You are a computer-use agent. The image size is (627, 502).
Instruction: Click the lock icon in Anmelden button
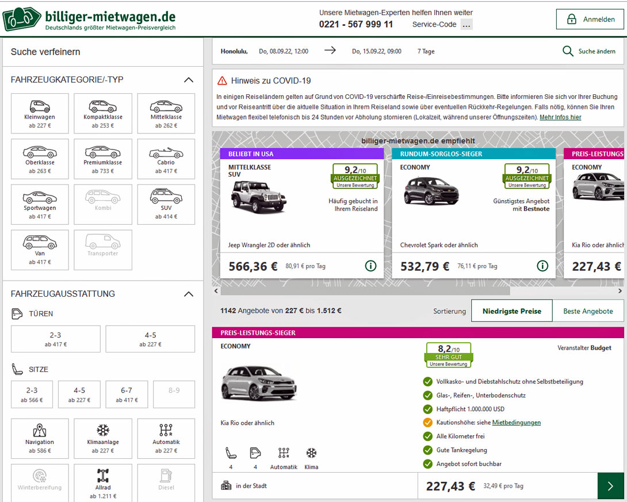click(x=572, y=19)
